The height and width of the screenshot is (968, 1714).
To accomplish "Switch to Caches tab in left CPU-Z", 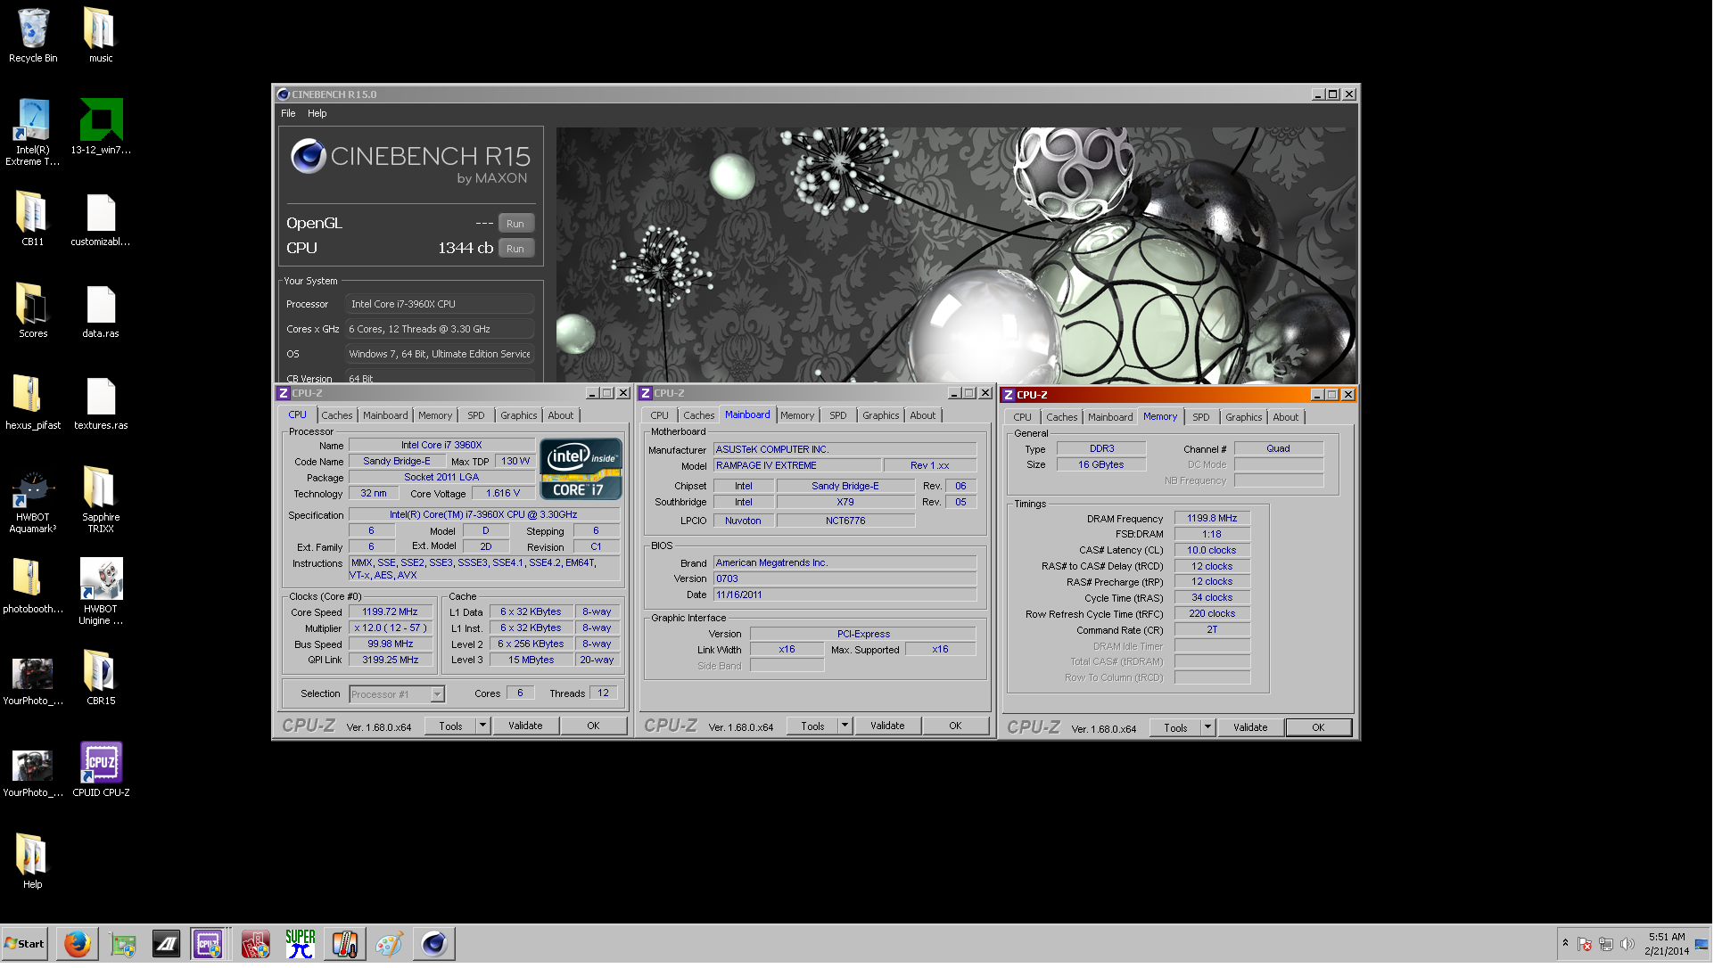I will (x=337, y=415).
